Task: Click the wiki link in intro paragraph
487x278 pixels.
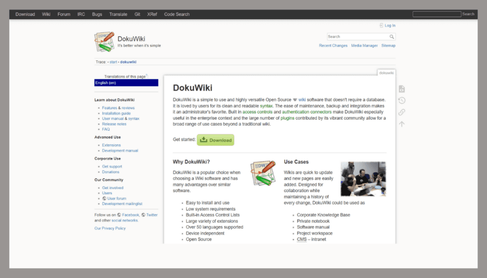Action: [302, 100]
